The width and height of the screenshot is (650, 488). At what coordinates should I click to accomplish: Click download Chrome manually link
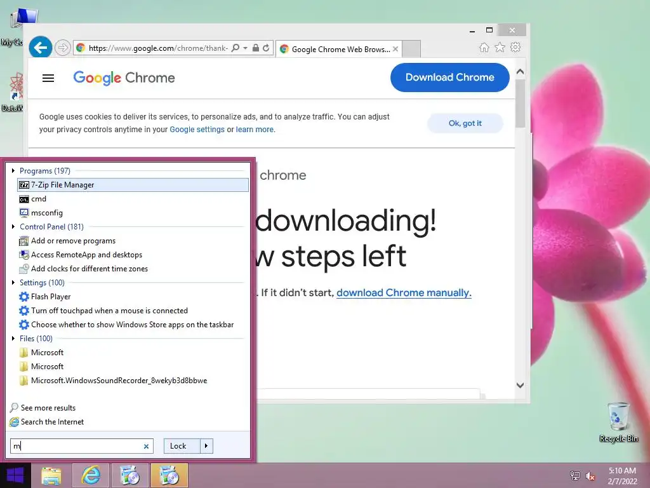click(404, 292)
